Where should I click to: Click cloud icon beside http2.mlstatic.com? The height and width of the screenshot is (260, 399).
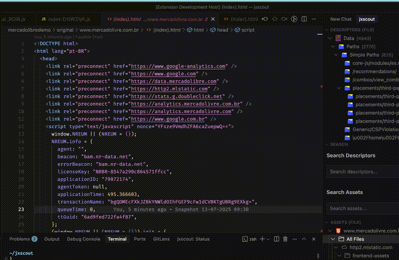344,247
